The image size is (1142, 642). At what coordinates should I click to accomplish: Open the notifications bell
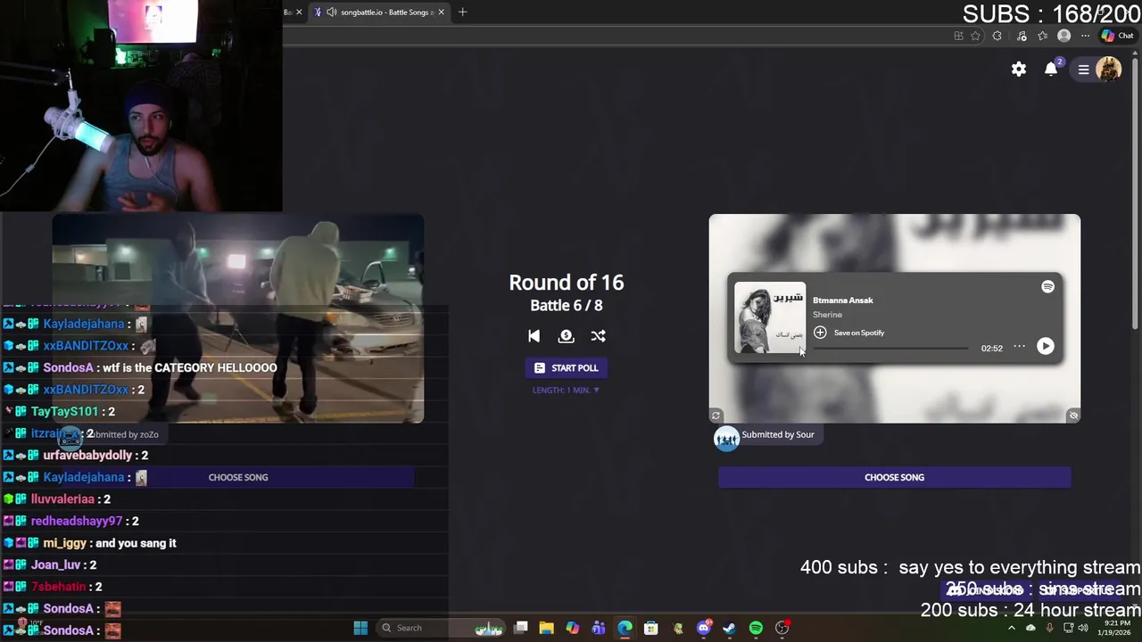pyautogui.click(x=1051, y=69)
